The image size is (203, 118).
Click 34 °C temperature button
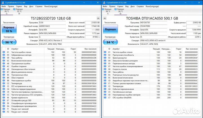click(110, 42)
